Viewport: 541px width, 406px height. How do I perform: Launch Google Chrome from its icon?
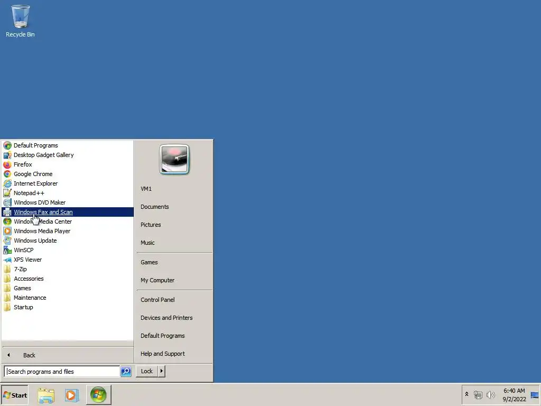click(7, 174)
